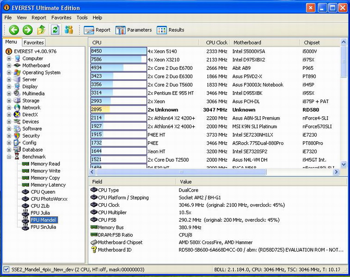Select the Software icon in the tree
350x277 pixels.
tap(17, 129)
